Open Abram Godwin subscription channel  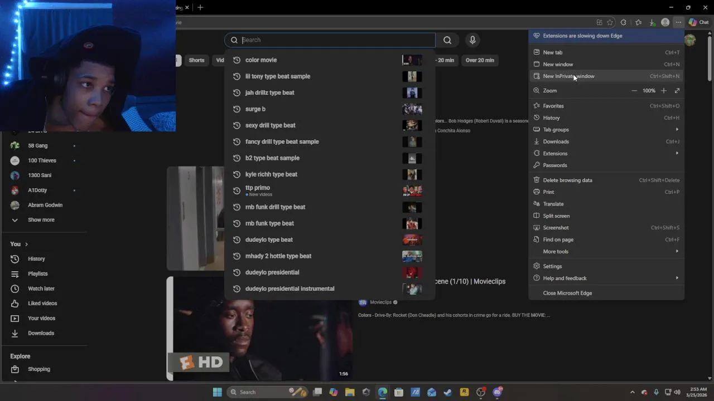click(44, 205)
